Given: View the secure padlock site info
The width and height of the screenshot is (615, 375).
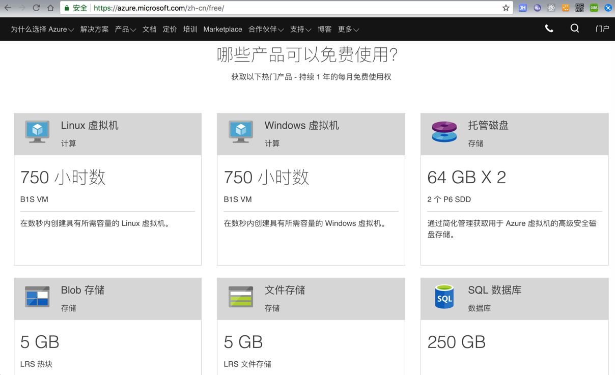Looking at the screenshot, I should click(x=67, y=8).
